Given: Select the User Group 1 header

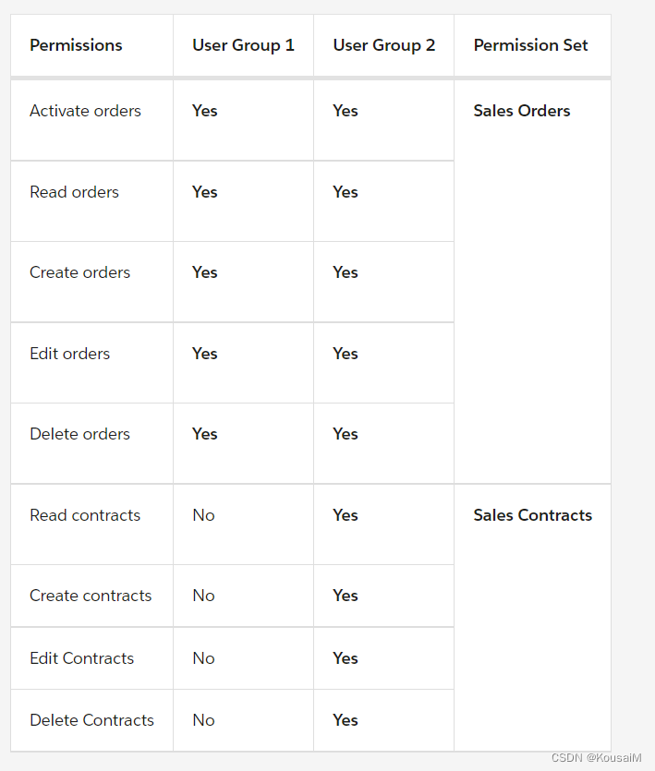Looking at the screenshot, I should click(x=243, y=45).
